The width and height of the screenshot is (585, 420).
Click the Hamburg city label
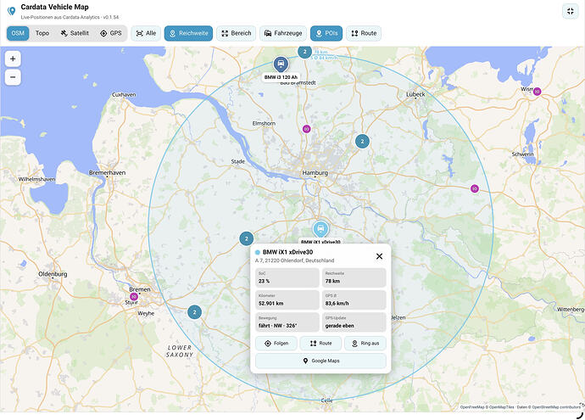point(315,173)
